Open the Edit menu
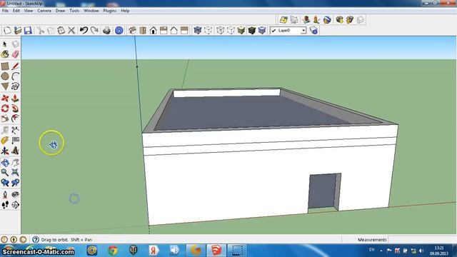The image size is (457, 257). click(x=16, y=11)
